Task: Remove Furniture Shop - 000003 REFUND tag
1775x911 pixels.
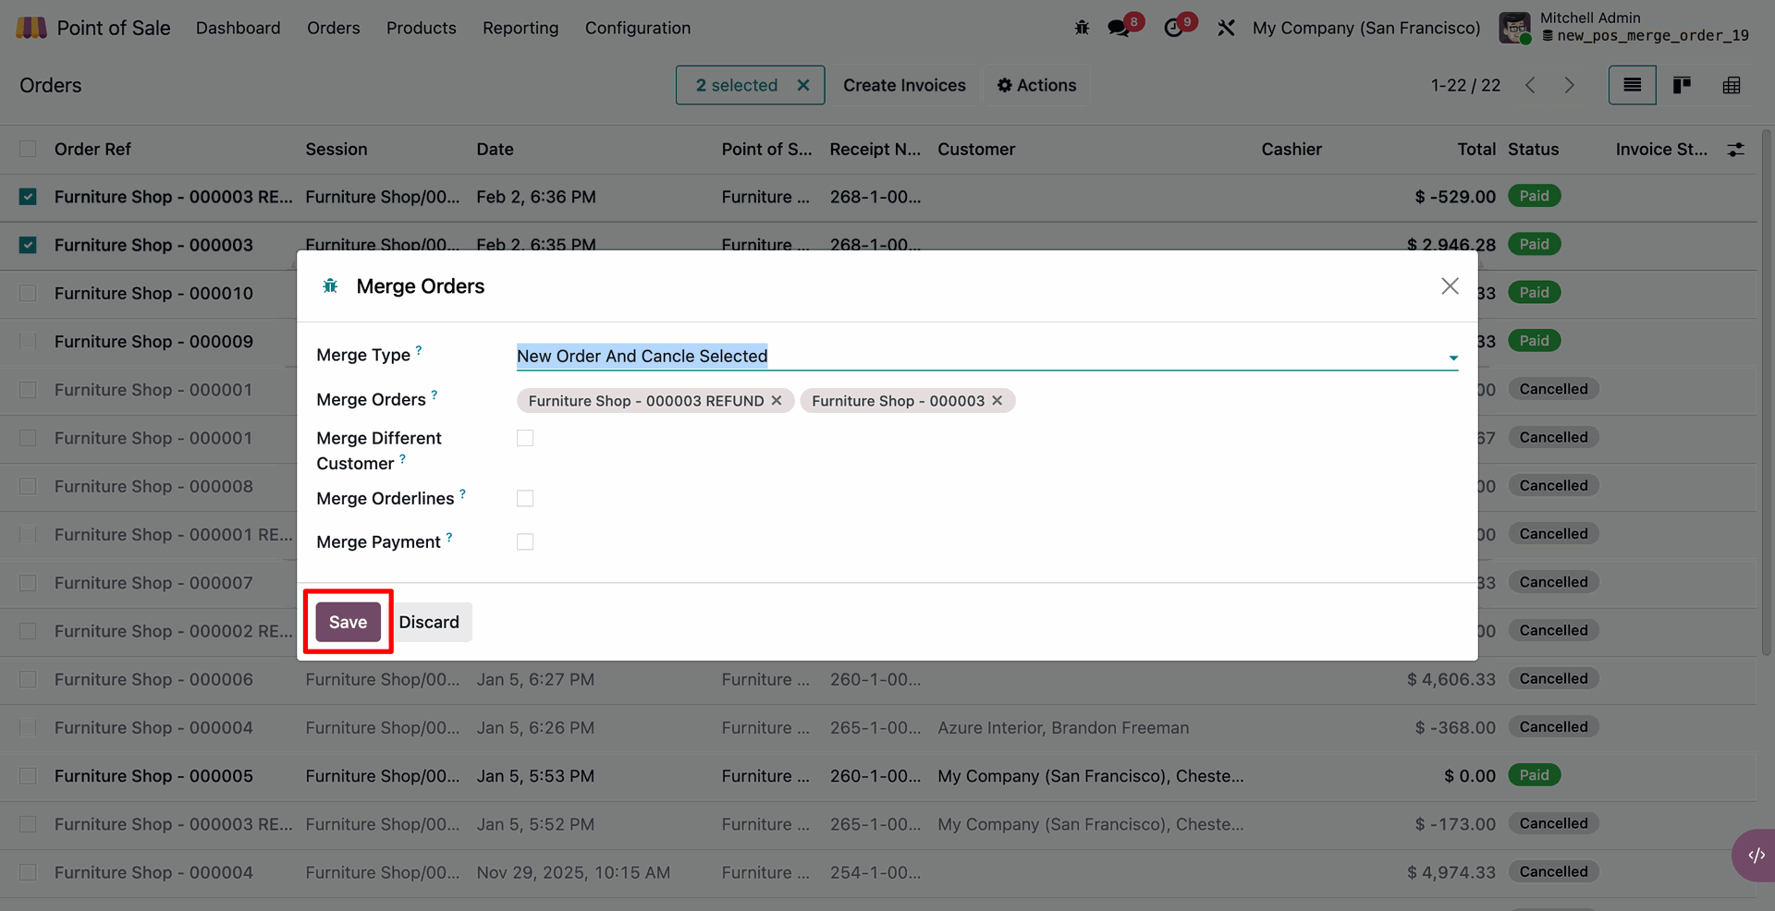Action: coord(777,400)
